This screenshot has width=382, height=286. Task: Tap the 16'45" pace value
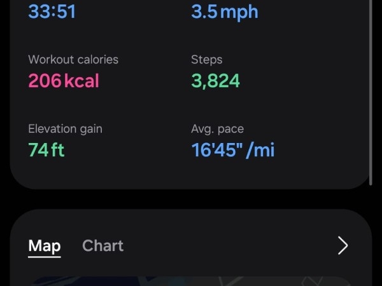pyautogui.click(x=215, y=150)
